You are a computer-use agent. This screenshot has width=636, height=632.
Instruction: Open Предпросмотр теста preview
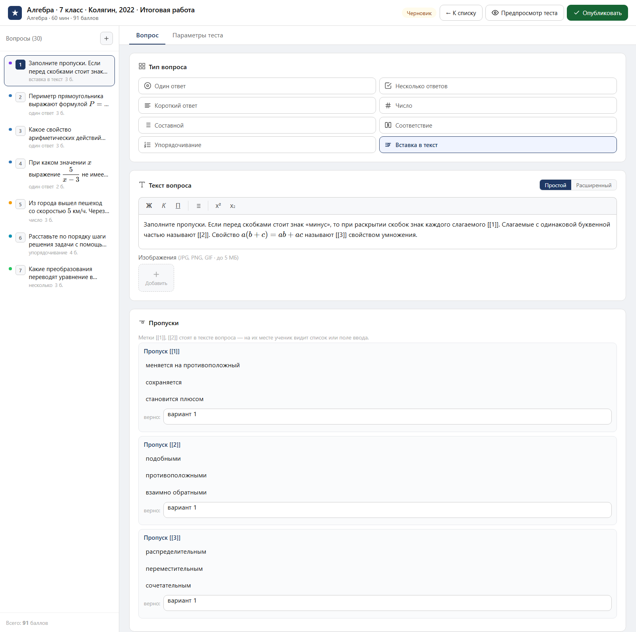(525, 13)
